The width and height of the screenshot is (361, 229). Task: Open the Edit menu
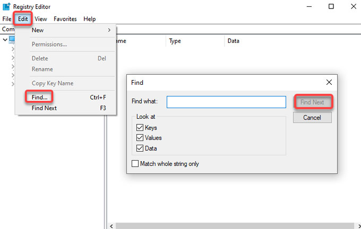tap(23, 19)
